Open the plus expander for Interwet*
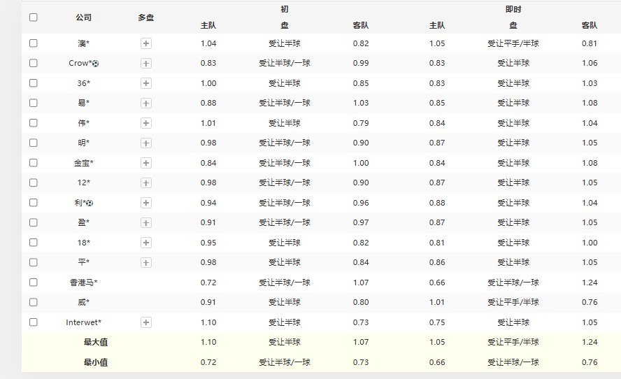Image resolution: width=621 pixels, height=379 pixels. (x=146, y=322)
